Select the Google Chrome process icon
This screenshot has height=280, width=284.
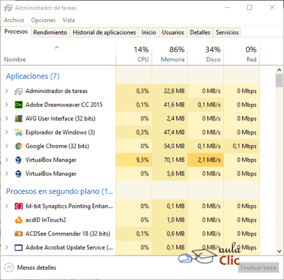(19, 146)
